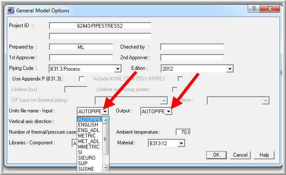Open the Edition 2012 dropdown
The image size is (286, 175).
click(x=230, y=69)
